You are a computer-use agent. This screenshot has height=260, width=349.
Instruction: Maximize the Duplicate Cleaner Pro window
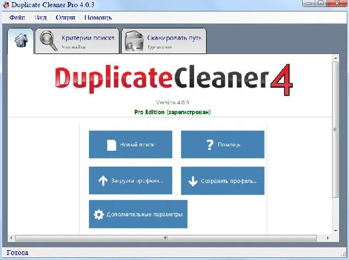click(321, 3)
